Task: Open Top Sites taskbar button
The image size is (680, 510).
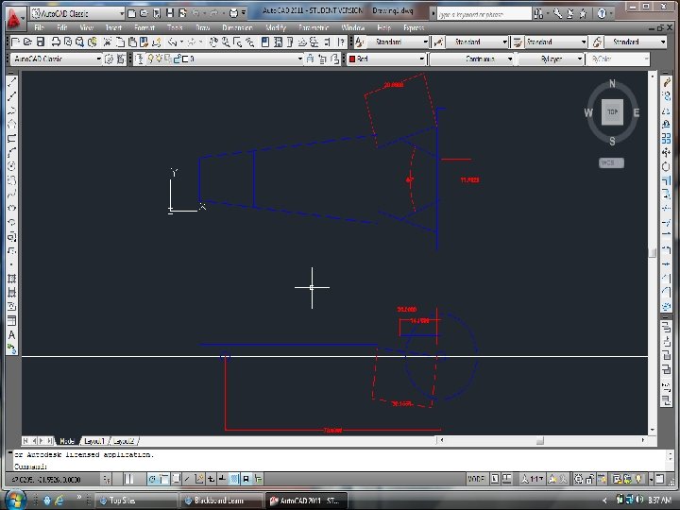Action: pos(136,501)
